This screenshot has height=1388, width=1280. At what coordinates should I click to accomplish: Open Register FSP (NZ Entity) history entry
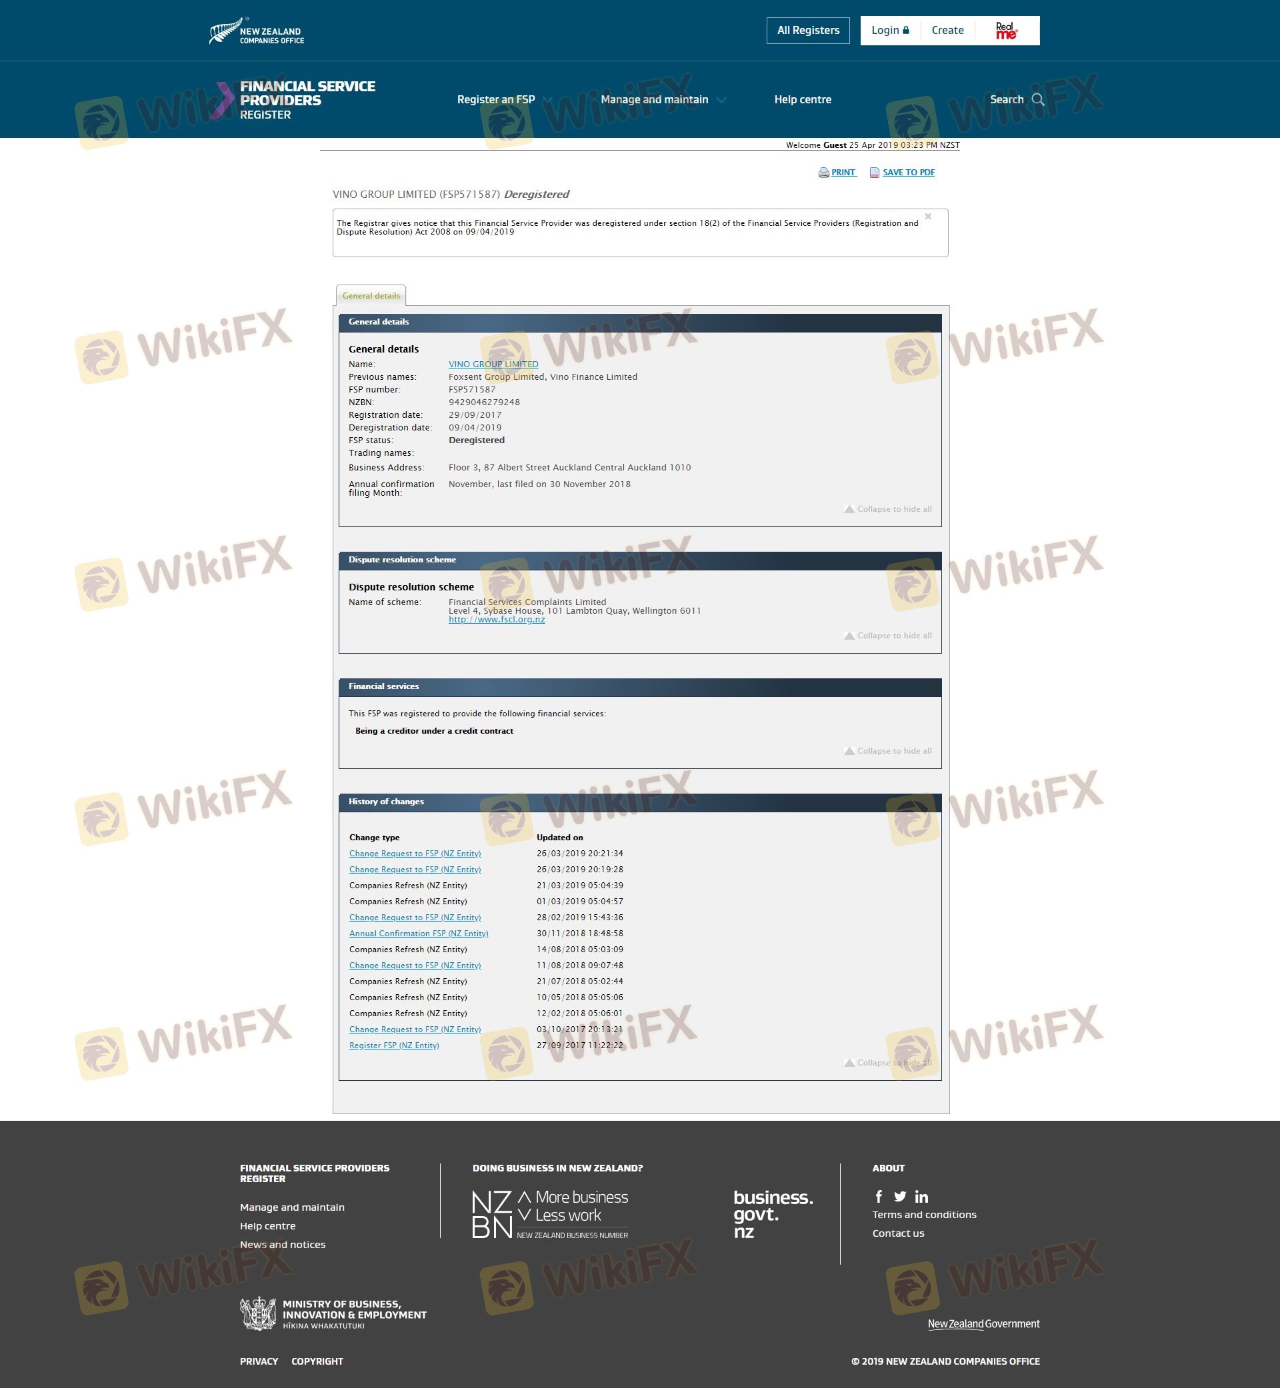point(393,1045)
